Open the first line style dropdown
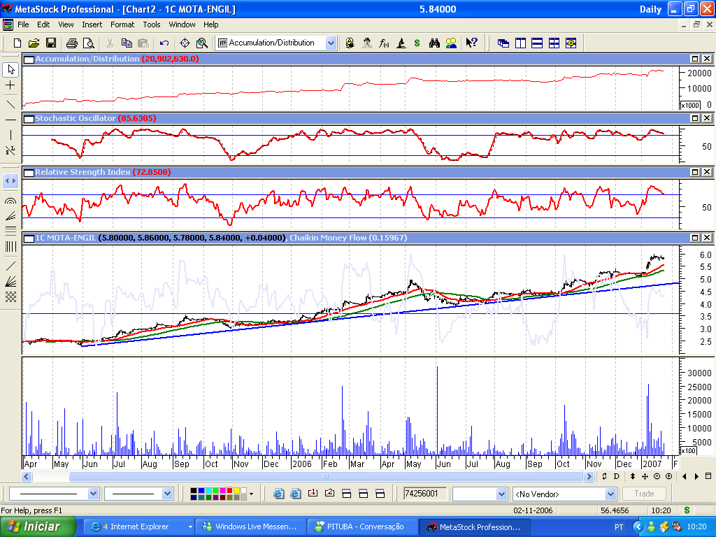The height and width of the screenshot is (537, 716). [x=94, y=494]
